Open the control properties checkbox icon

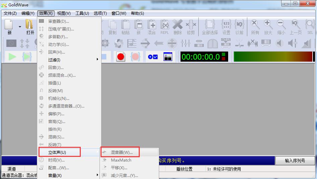click(x=153, y=57)
